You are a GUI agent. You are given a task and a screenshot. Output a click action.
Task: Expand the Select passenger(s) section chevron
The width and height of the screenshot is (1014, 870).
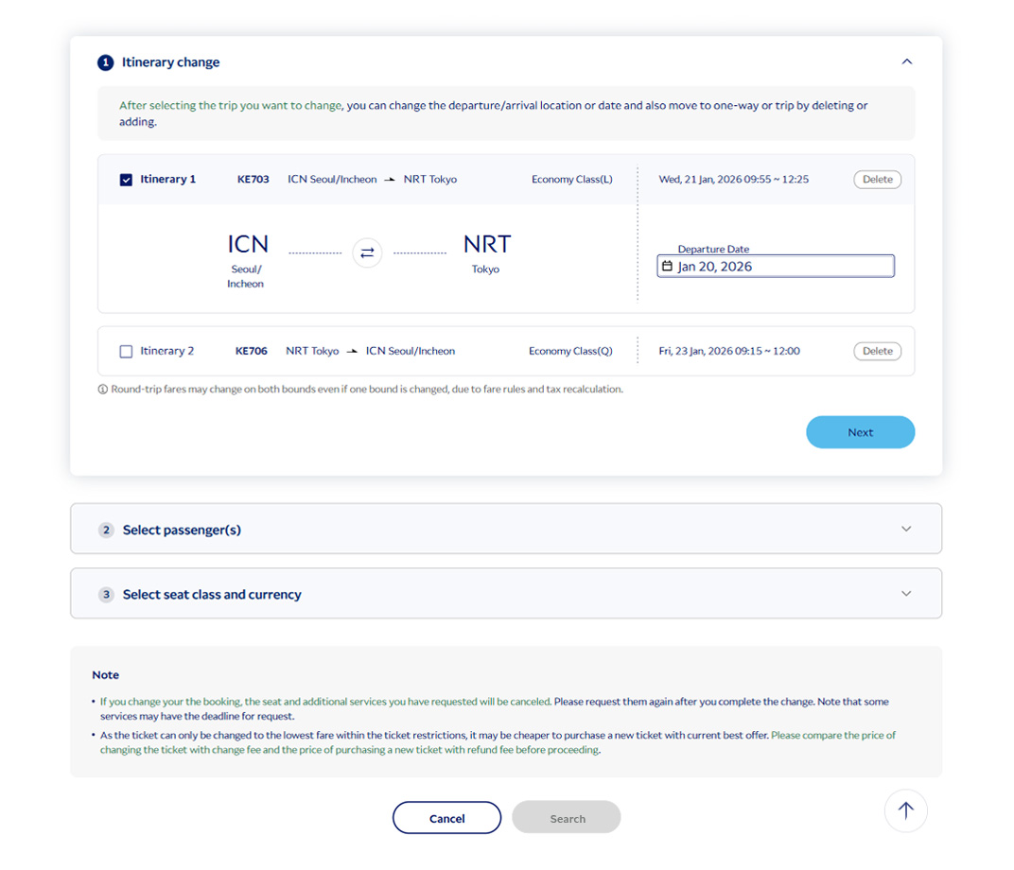[906, 530]
